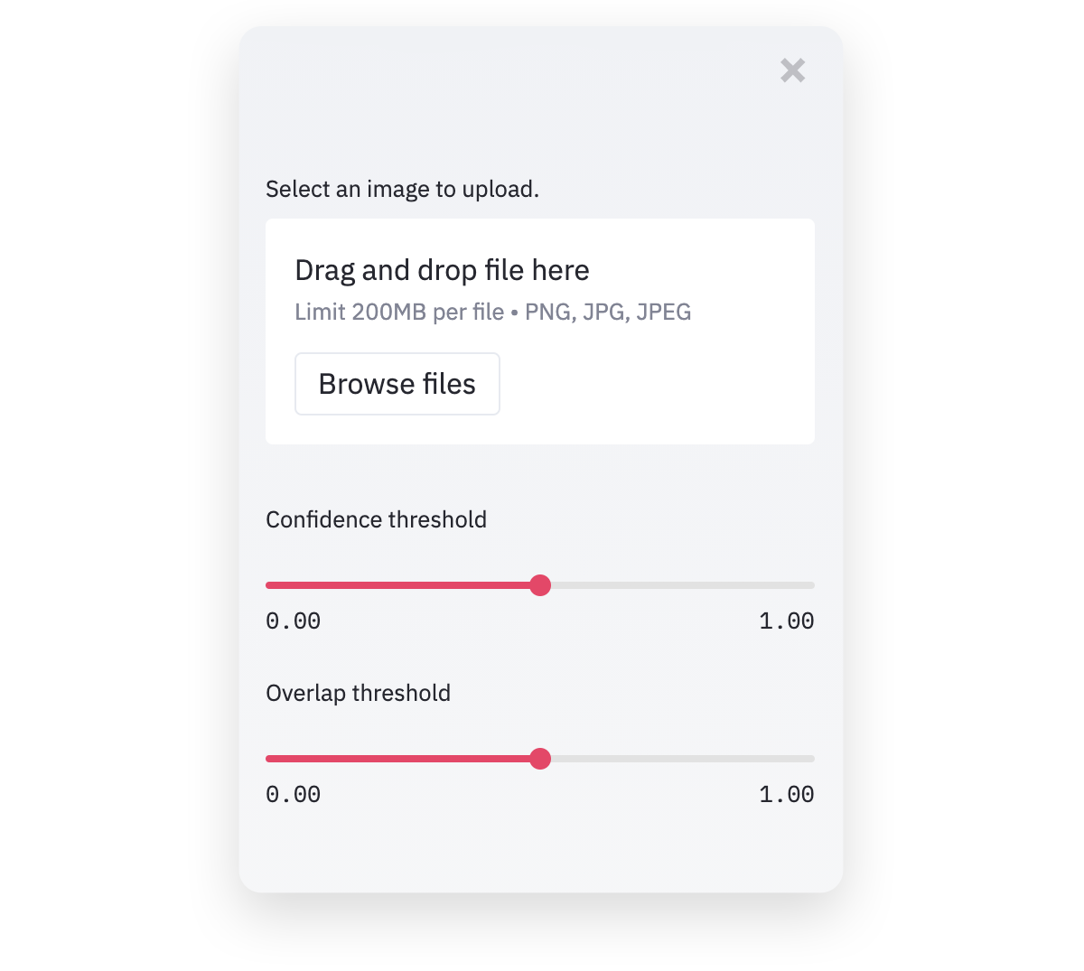Click the 0.00 minimum under Confidence threshold

(293, 621)
